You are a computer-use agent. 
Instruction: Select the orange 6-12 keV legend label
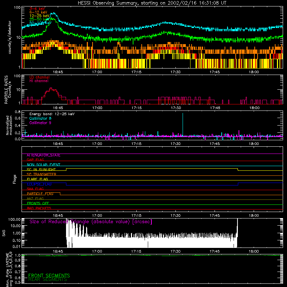(38, 12)
